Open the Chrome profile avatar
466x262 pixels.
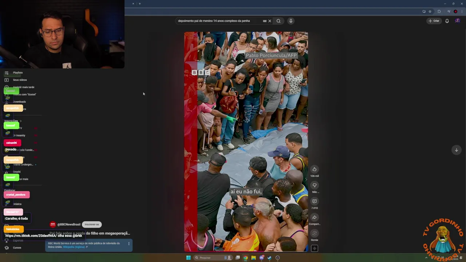[455, 11]
